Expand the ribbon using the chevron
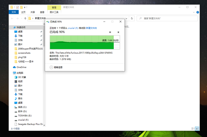The image size is (207, 137). [x=194, y=12]
